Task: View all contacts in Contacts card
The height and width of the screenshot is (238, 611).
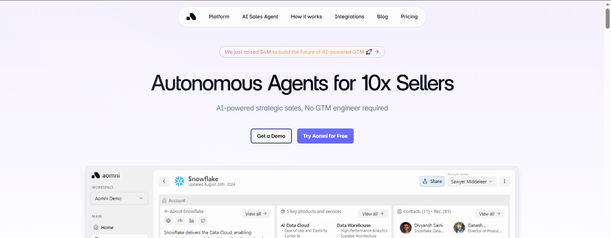Action: (489, 214)
